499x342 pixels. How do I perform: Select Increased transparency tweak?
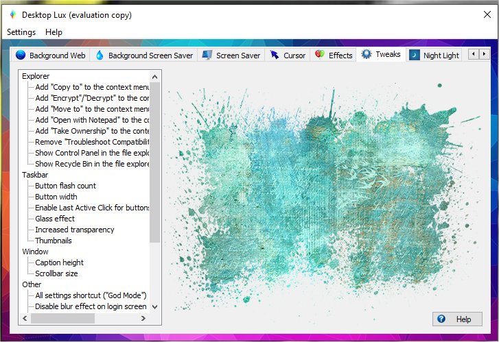[74, 230]
